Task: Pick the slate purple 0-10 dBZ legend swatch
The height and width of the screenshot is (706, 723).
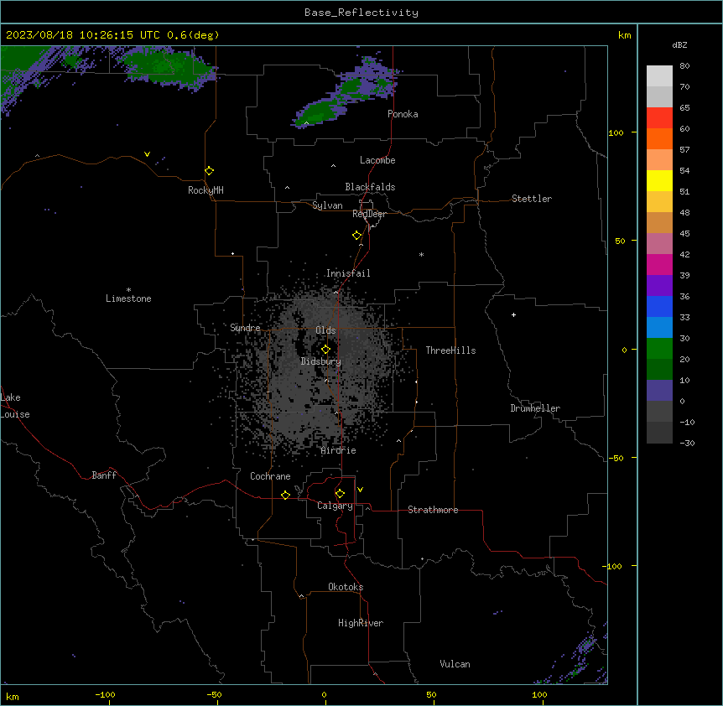Action: coord(659,391)
